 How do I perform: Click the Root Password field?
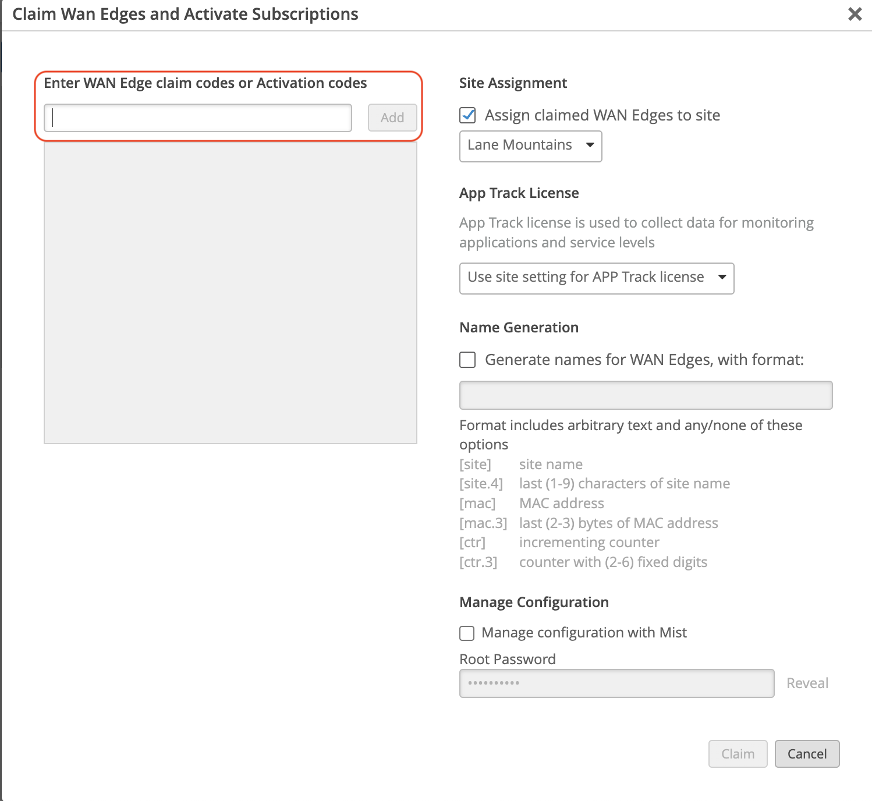[x=616, y=683]
